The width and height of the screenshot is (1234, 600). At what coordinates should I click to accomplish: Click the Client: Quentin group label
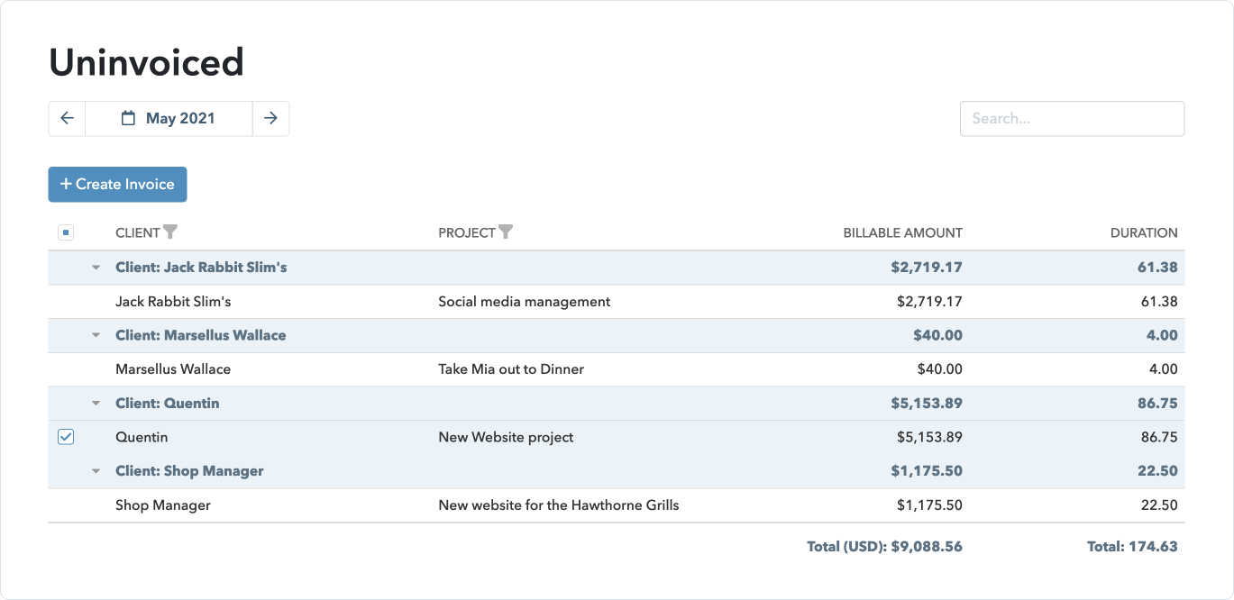167,404
